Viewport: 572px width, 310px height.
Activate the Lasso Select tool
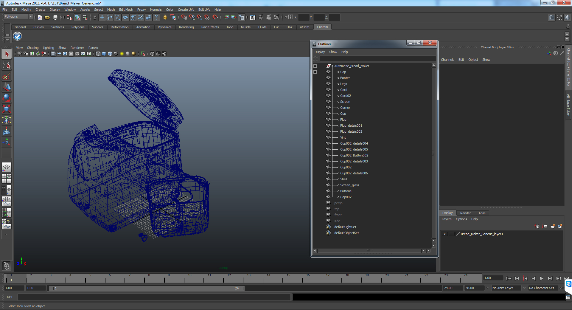7,65
